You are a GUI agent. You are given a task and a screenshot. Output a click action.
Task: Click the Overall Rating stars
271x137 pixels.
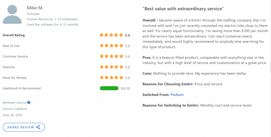coord(111,35)
